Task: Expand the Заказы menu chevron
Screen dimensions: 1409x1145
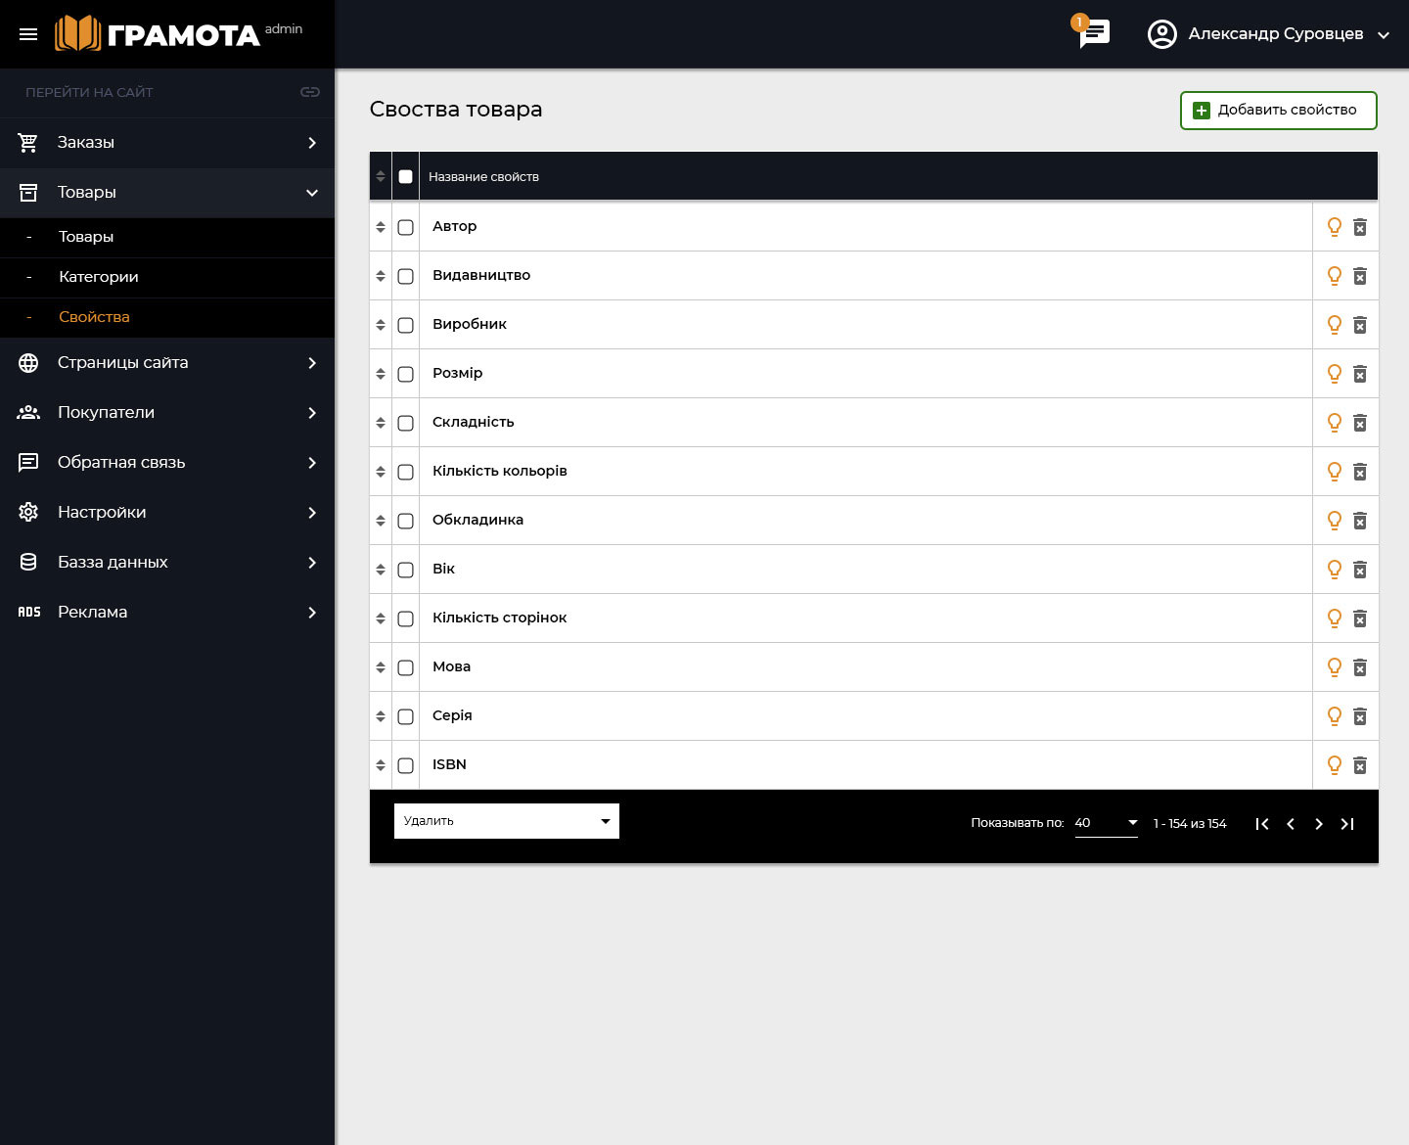Action: tap(312, 143)
